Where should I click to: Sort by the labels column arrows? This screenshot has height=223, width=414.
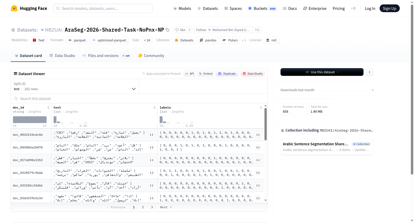point(261,107)
